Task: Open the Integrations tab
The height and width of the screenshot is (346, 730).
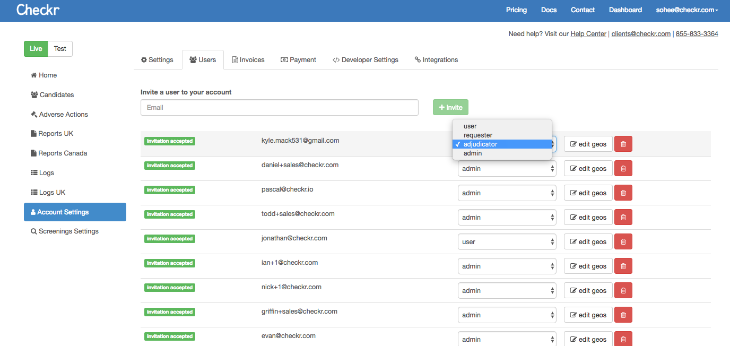Action: 436,60
